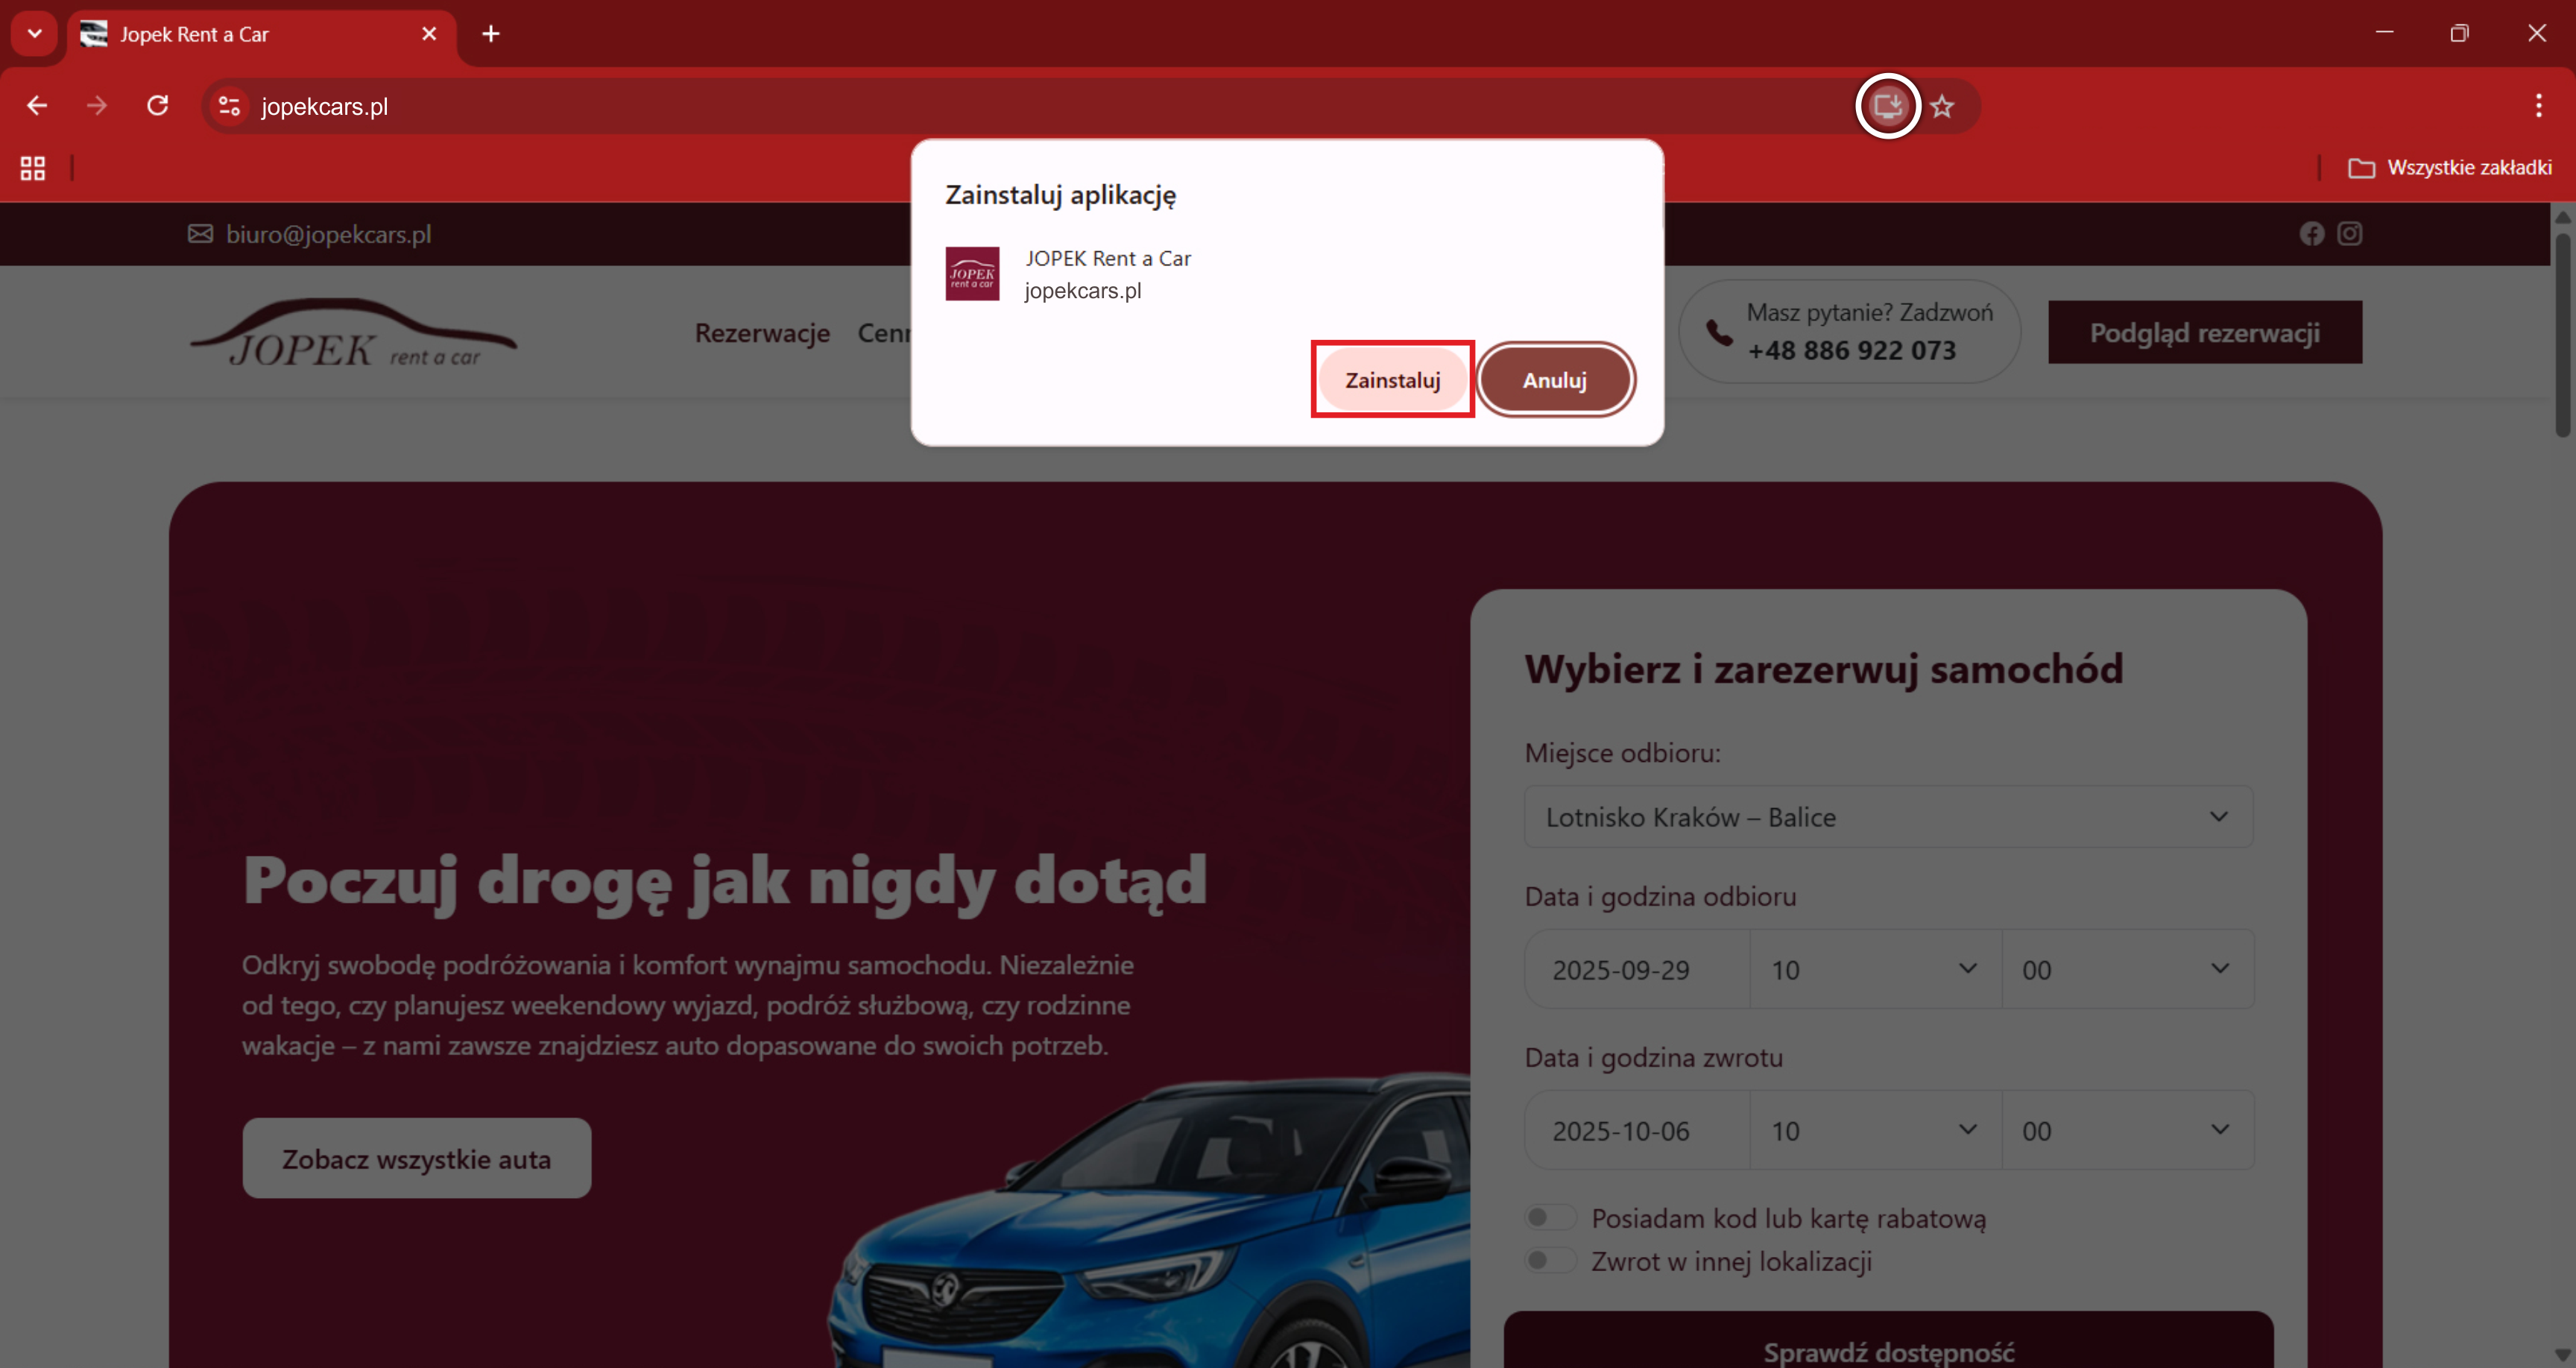Bookmark this page with the star icon
The image size is (2576, 1368).
(x=1942, y=106)
